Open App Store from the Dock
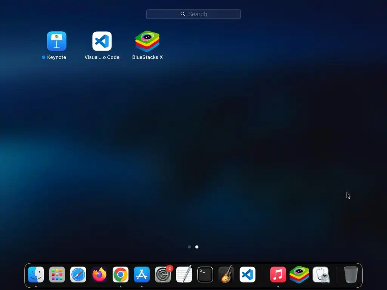Viewport: 387px width, 290px height. pos(142,275)
